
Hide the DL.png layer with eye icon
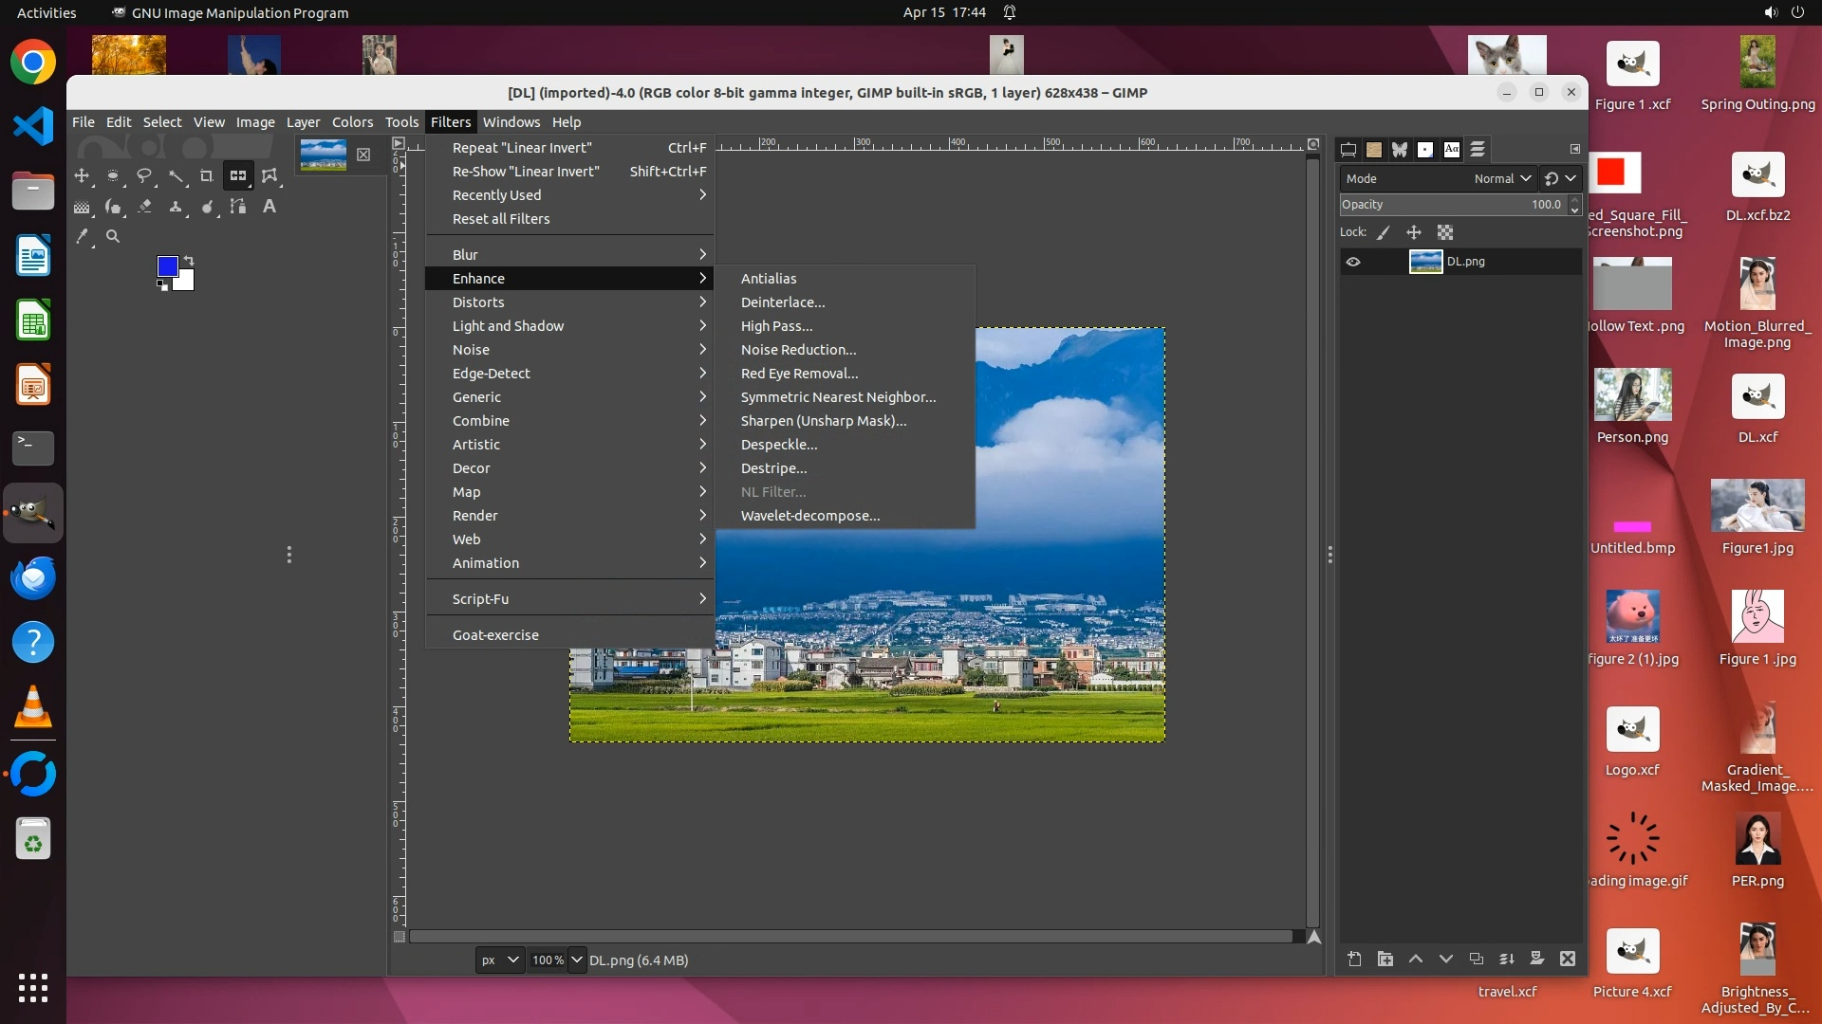coord(1353,263)
